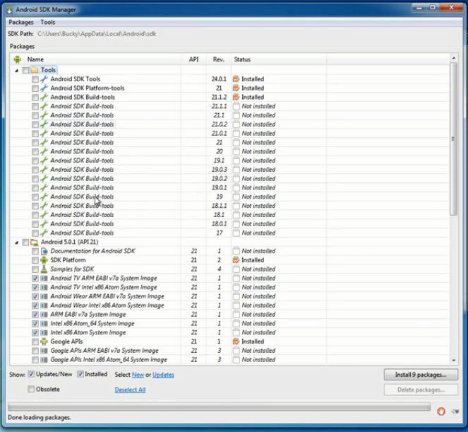Image resolution: width=468 pixels, height=432 pixels.
Task: Click the Delete packages button
Action: point(421,390)
